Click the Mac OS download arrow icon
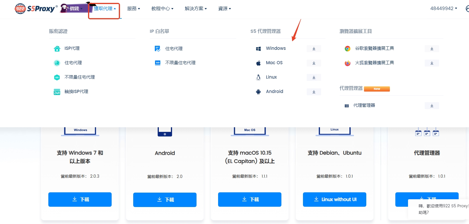This screenshot has height=224, width=469. click(314, 63)
